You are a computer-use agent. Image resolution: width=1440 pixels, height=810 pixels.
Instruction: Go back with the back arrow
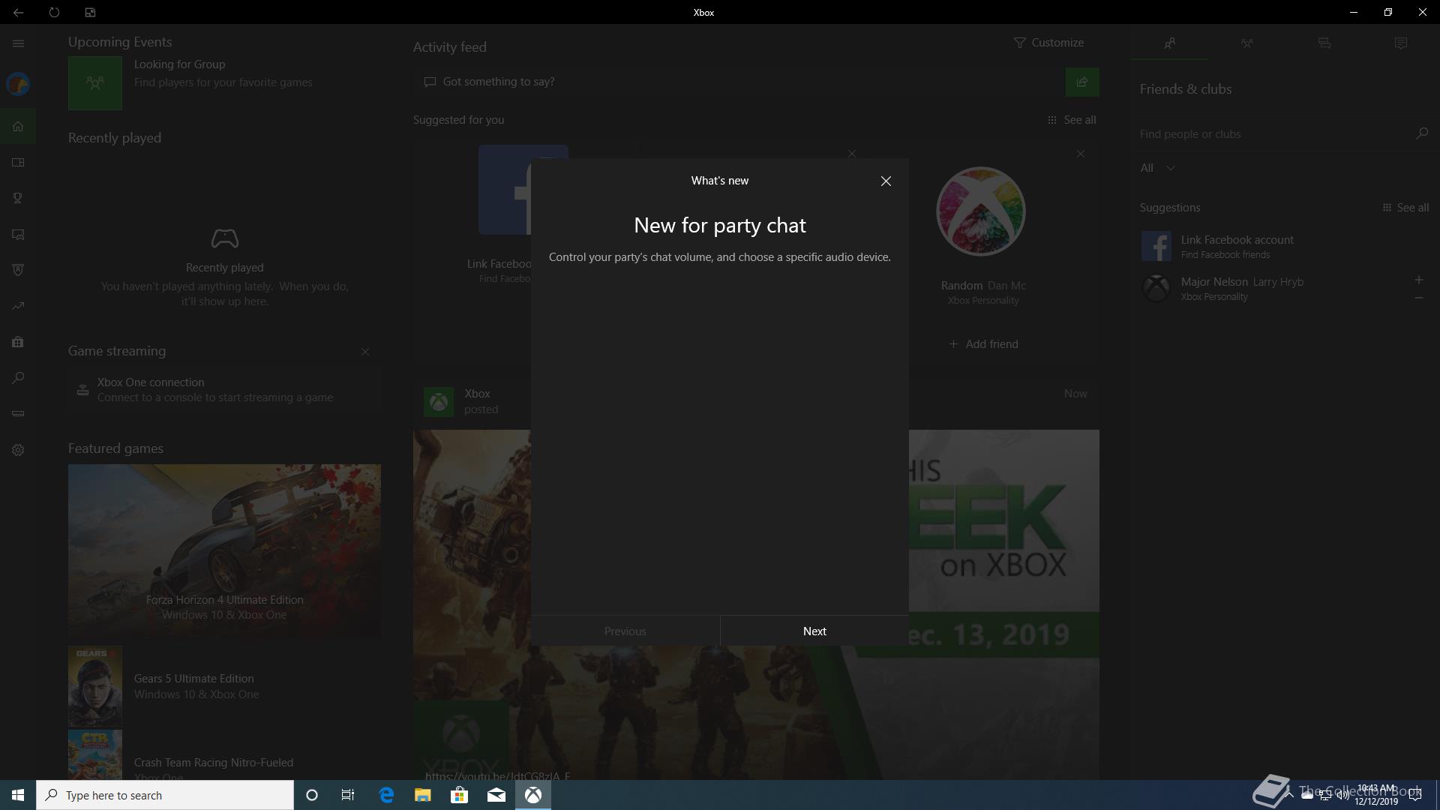pos(18,12)
